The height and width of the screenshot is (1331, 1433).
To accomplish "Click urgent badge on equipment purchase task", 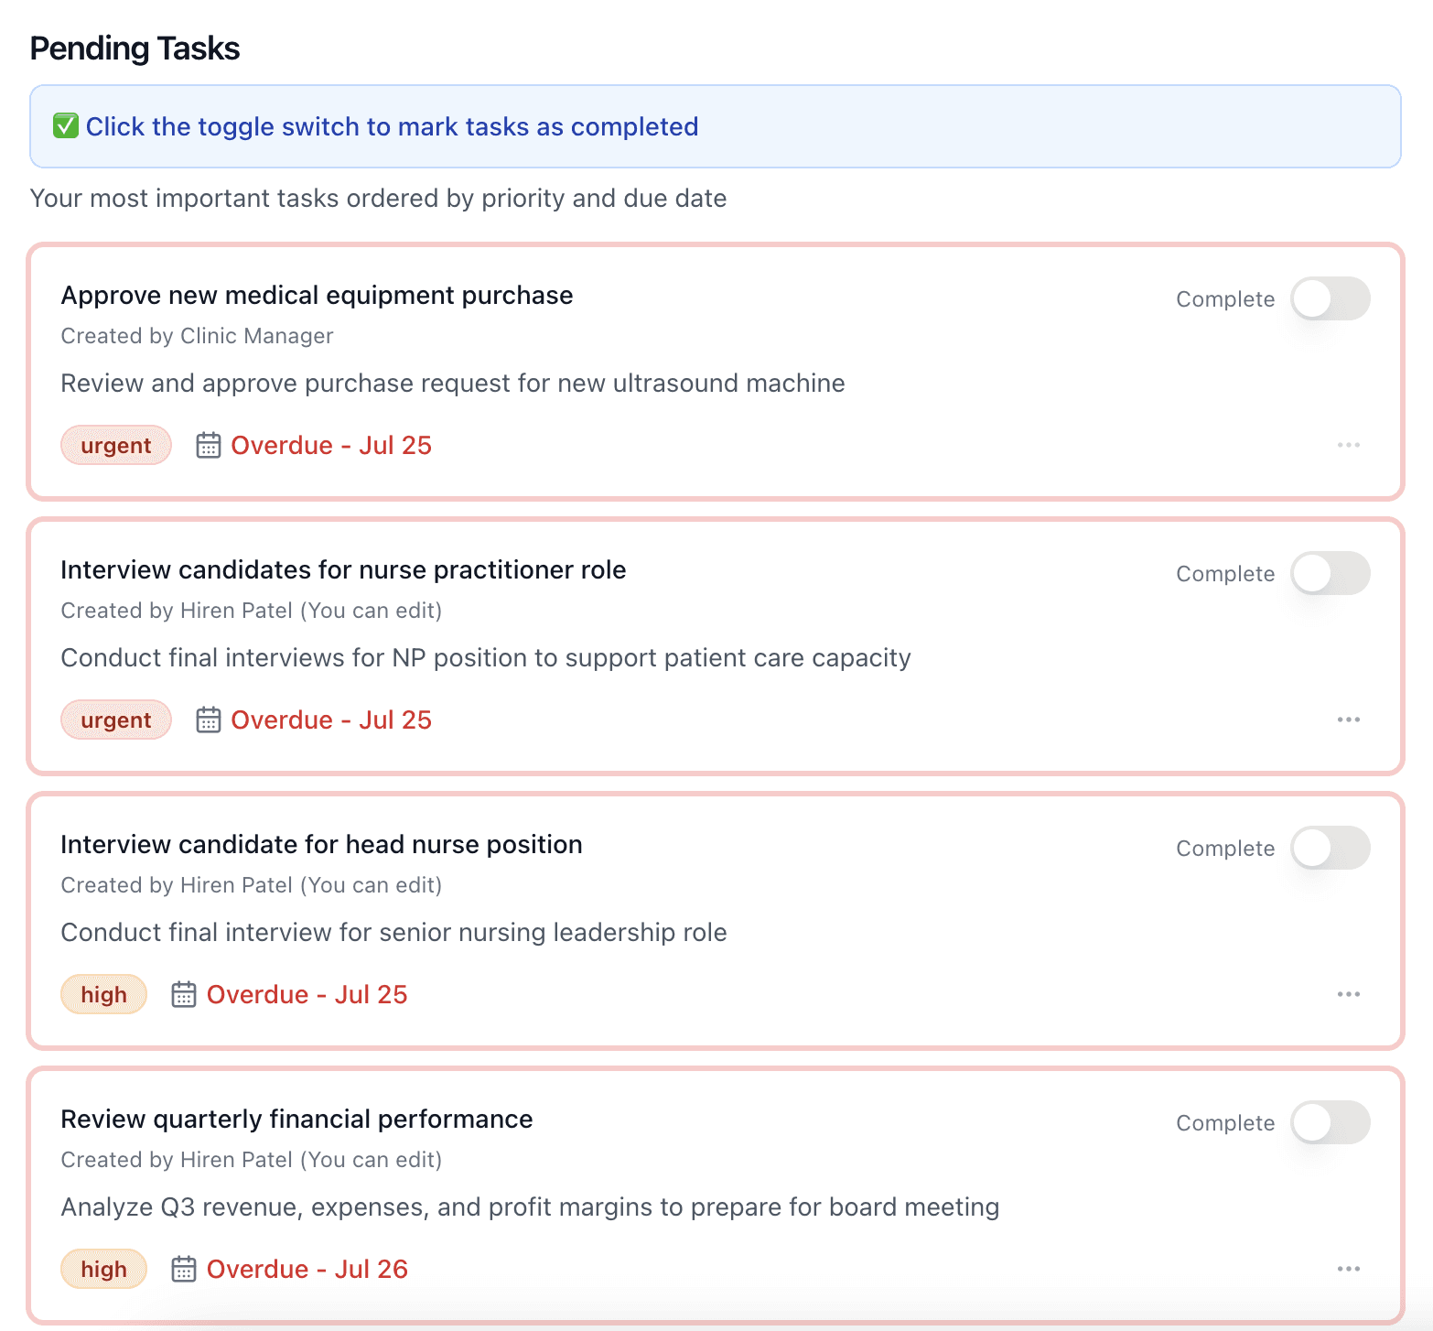I will click(116, 446).
